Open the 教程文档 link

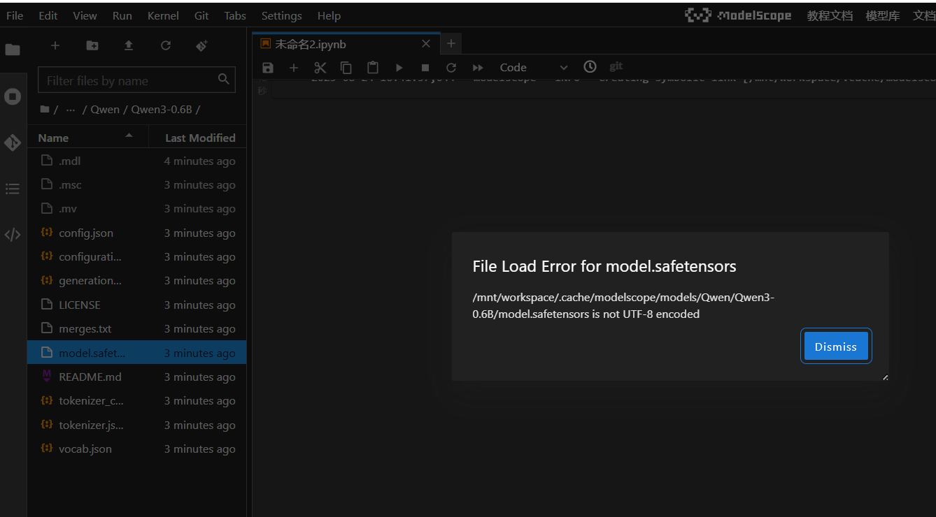coord(830,15)
